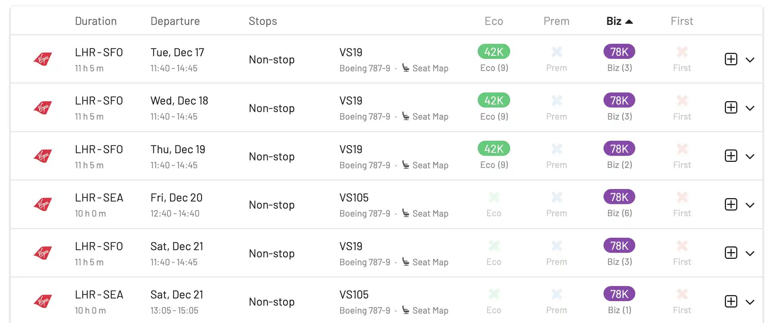Sort by the Departure column header
Image resolution: width=777 pixels, height=323 pixels.
(175, 21)
